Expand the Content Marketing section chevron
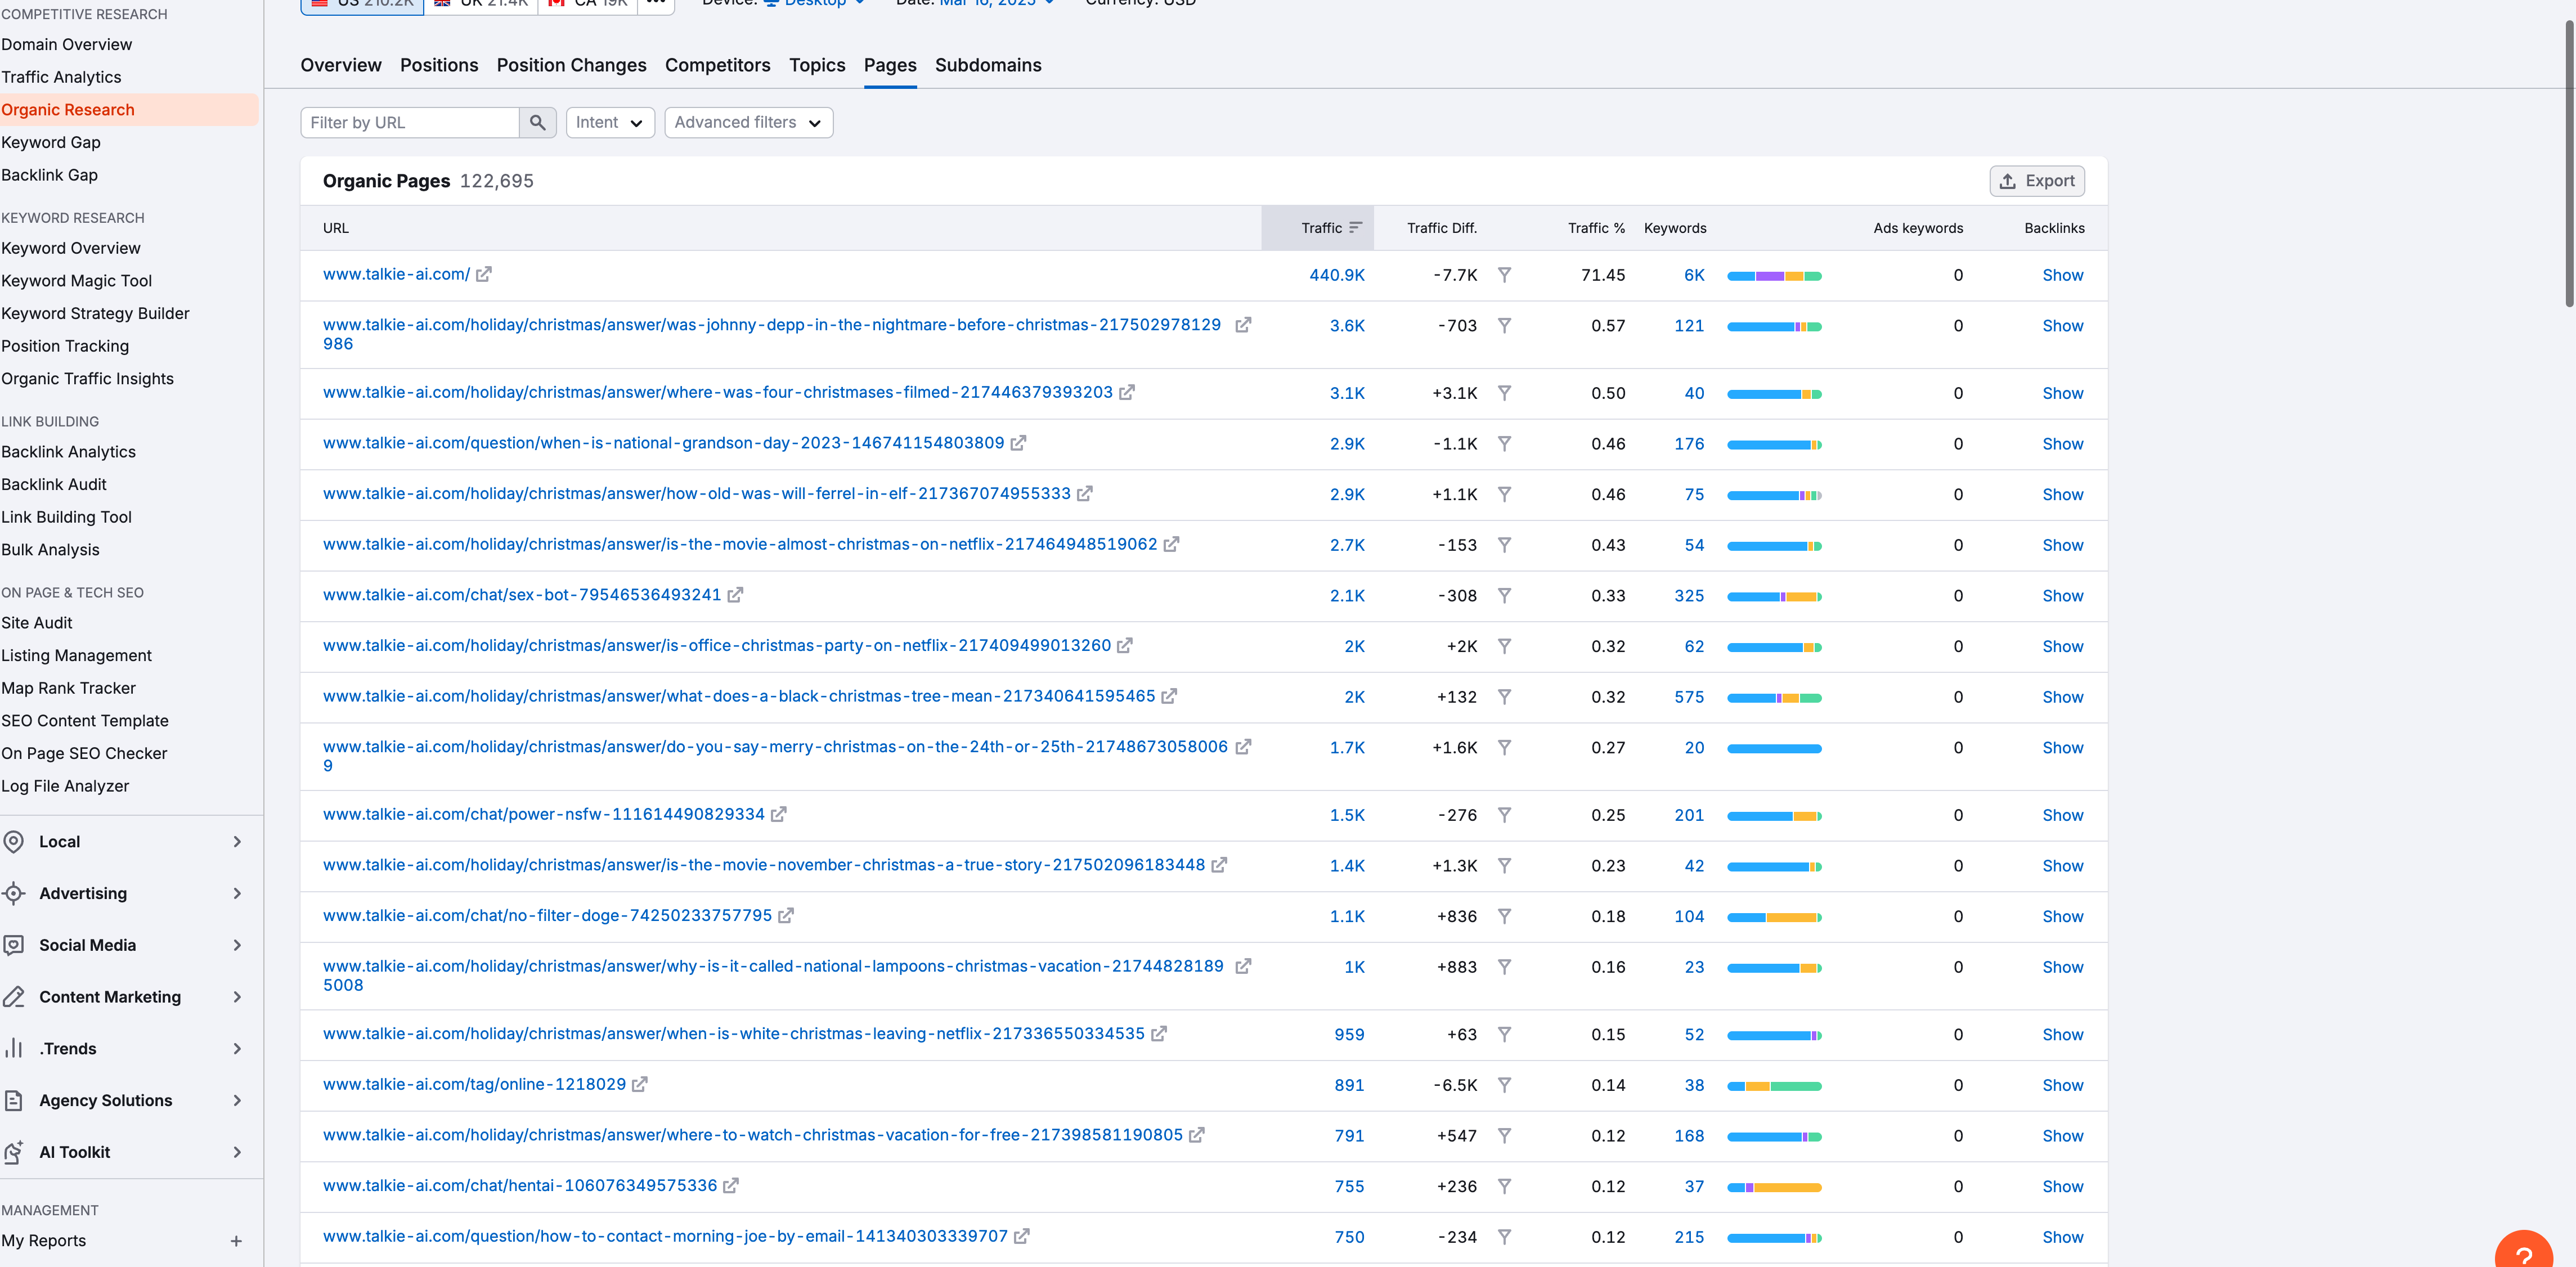Screen dimensions: 2576x1267 click(237, 997)
